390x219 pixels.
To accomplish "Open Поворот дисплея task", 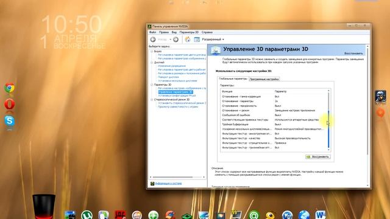I will (168, 77).
